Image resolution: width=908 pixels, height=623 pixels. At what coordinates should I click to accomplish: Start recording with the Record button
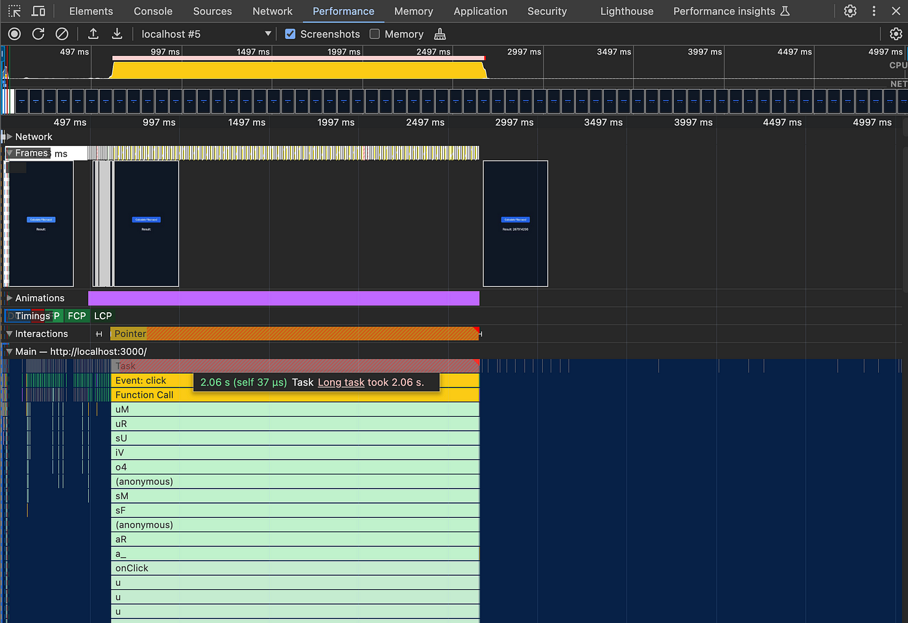[x=14, y=34]
